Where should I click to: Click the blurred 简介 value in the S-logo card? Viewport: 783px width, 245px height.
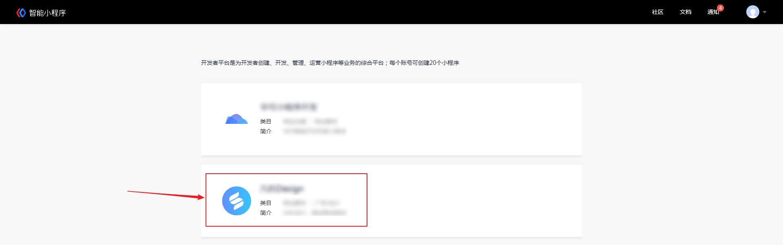coord(314,213)
